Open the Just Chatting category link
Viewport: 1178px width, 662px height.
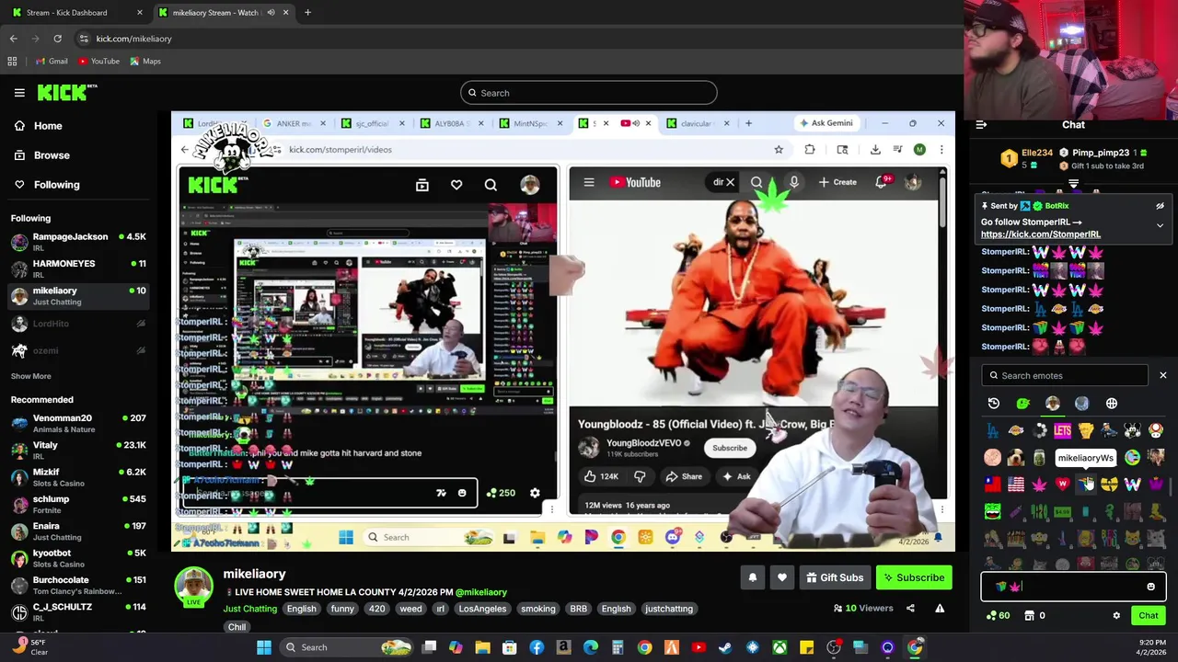tap(250, 609)
